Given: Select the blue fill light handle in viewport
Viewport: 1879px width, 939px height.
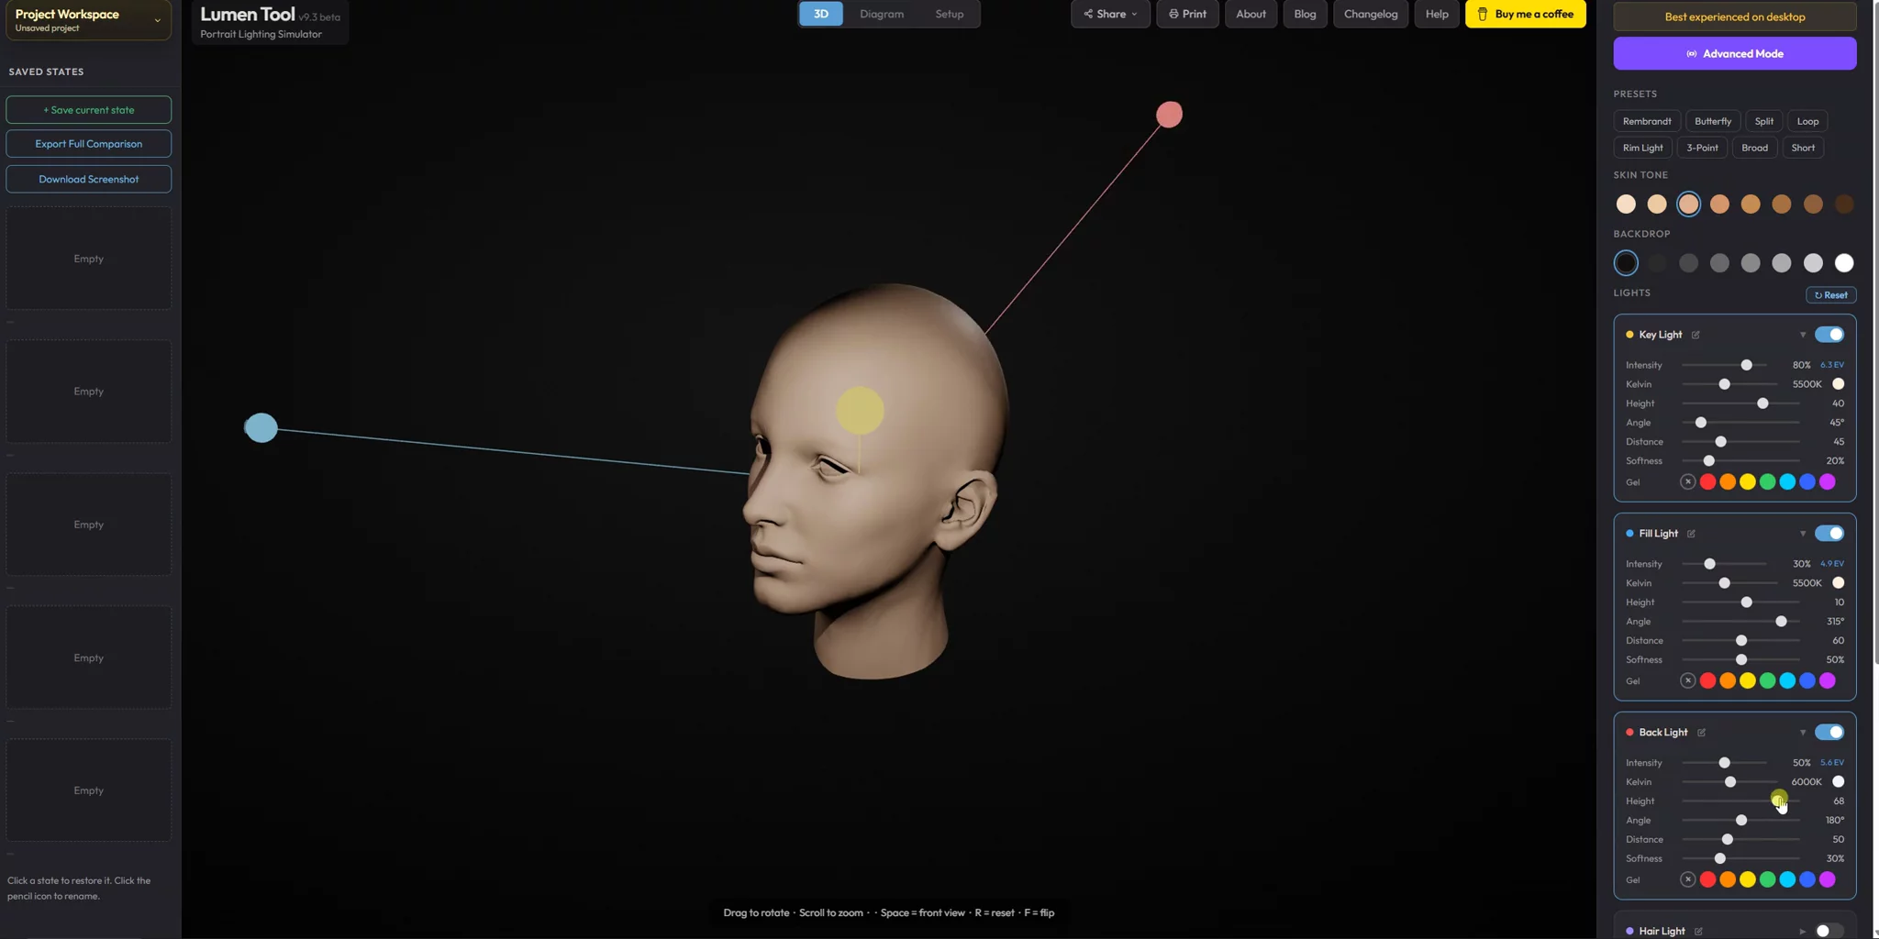Looking at the screenshot, I should coord(261,427).
